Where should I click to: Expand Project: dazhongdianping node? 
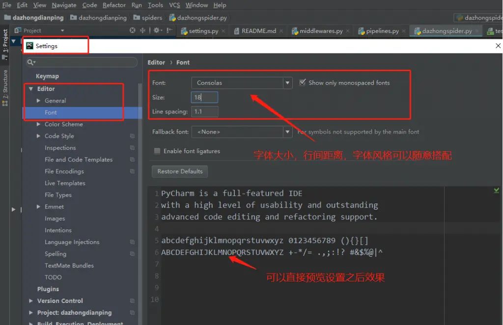click(31, 313)
